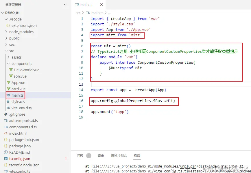251x173 pixels.
Task: Click the Vue icon beside son.vue
Action: tap(11, 76)
